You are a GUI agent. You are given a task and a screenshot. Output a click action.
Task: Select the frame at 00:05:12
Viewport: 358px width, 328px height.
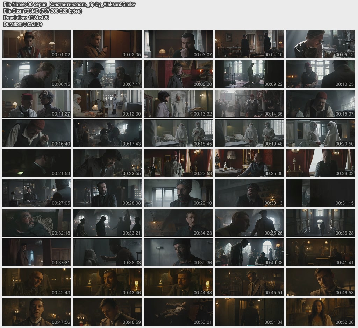320,44
